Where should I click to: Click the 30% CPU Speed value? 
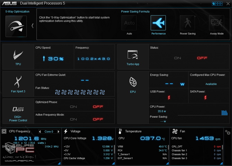coord(56,59)
